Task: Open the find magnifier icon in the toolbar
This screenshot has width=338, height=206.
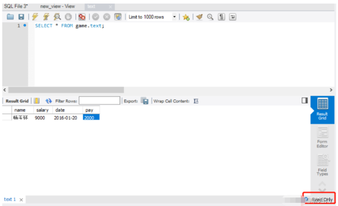Action: (x=210, y=17)
